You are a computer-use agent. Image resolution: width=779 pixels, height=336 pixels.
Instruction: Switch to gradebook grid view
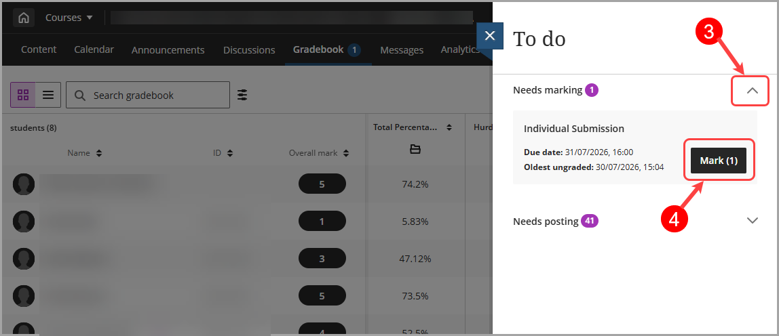point(23,95)
